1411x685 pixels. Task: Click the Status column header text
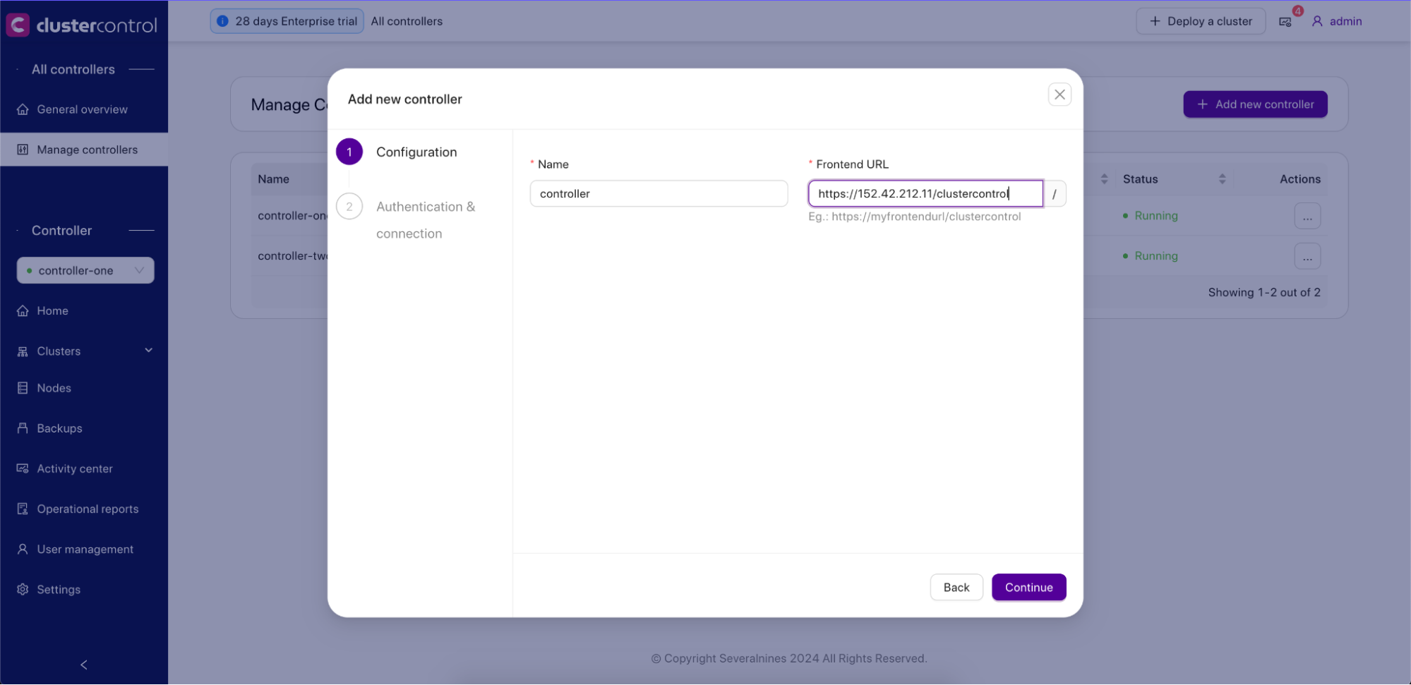pyautogui.click(x=1140, y=179)
